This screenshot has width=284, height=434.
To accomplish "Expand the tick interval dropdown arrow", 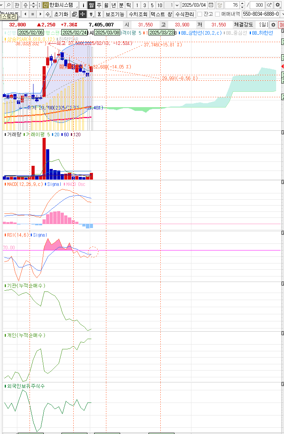I will pos(176,5).
